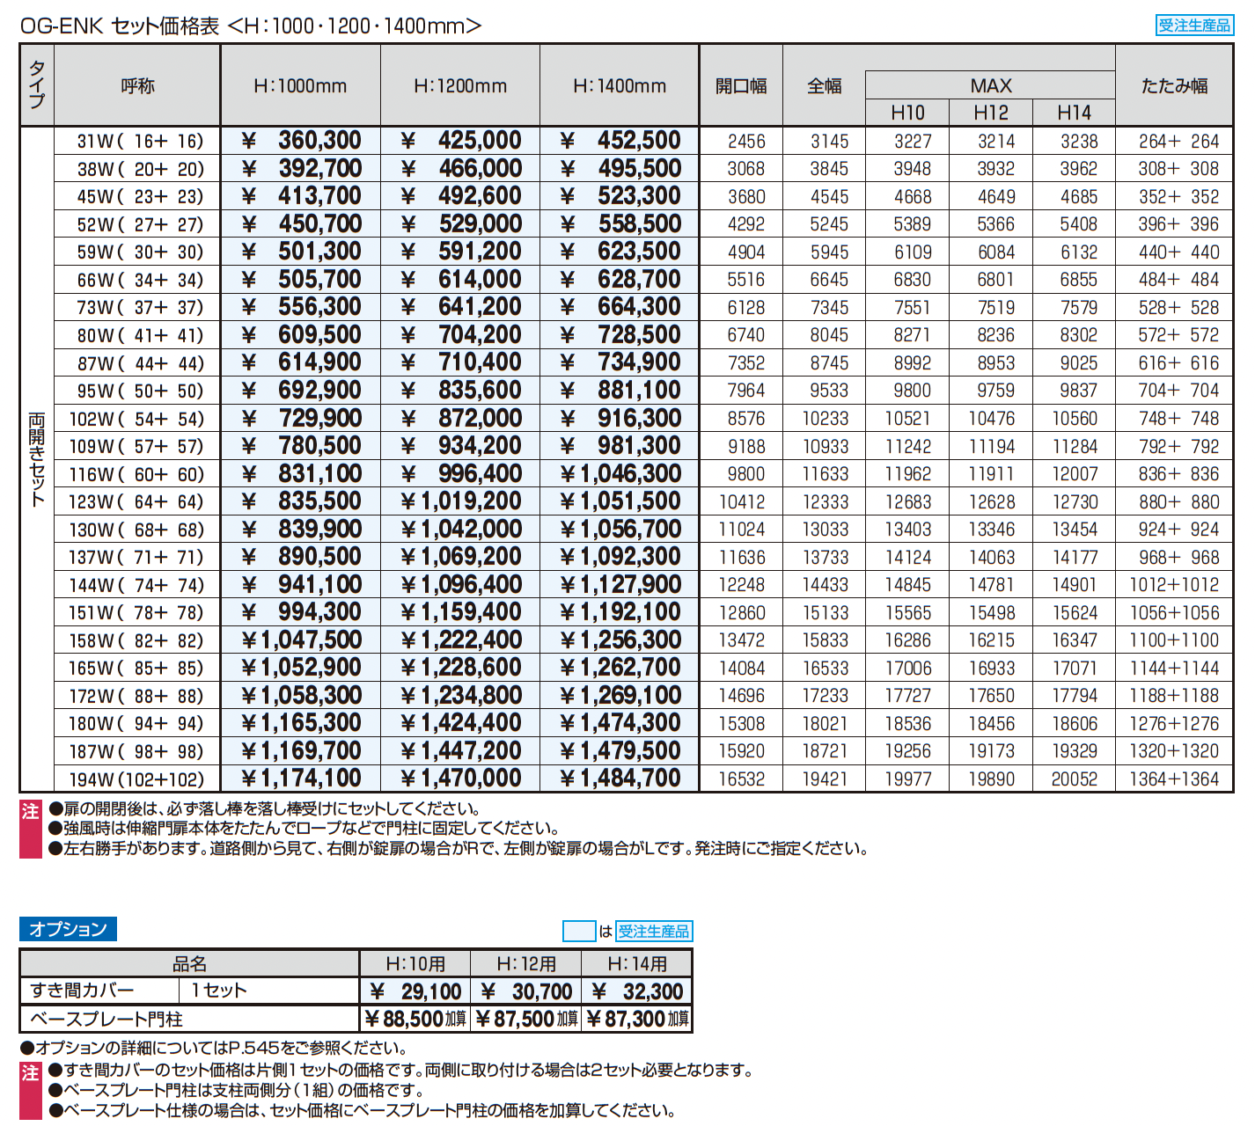Click the folding width "1012+1012"
Image resolution: width=1255 pixels, height=1126 pixels.
pos(1175,585)
